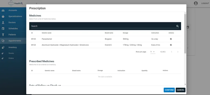This screenshot has width=210, height=95.
Task: Open Accounts menu item
Action: 13,10
